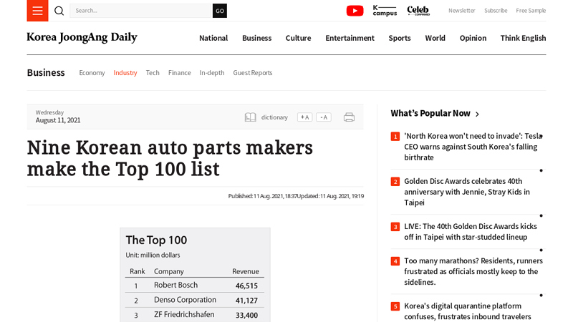
Task: Open the Free Sample link
Action: point(531,11)
